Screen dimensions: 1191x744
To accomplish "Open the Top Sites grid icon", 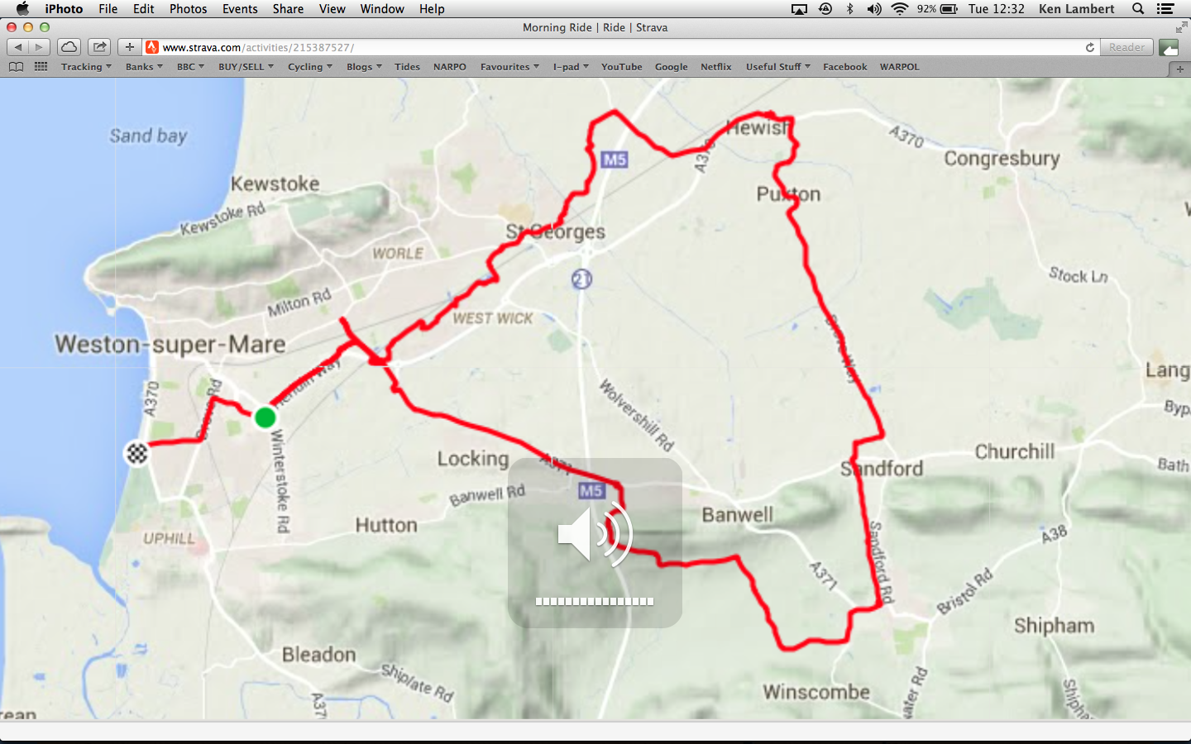I will (x=41, y=67).
